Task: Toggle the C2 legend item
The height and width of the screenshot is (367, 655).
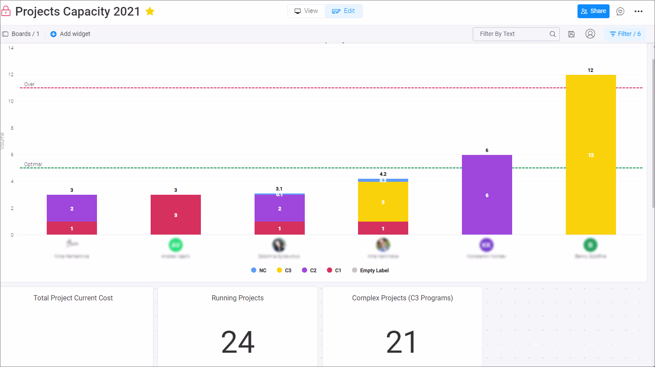Action: pyautogui.click(x=309, y=270)
